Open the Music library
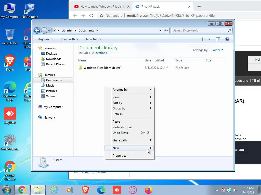This screenshot has width=261, height=195. tap(50, 86)
